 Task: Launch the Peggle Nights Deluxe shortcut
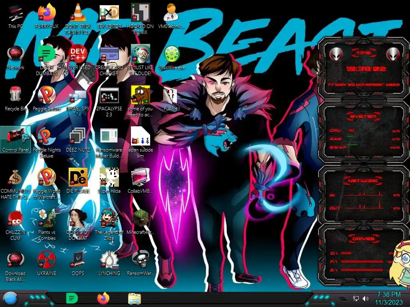click(x=46, y=143)
